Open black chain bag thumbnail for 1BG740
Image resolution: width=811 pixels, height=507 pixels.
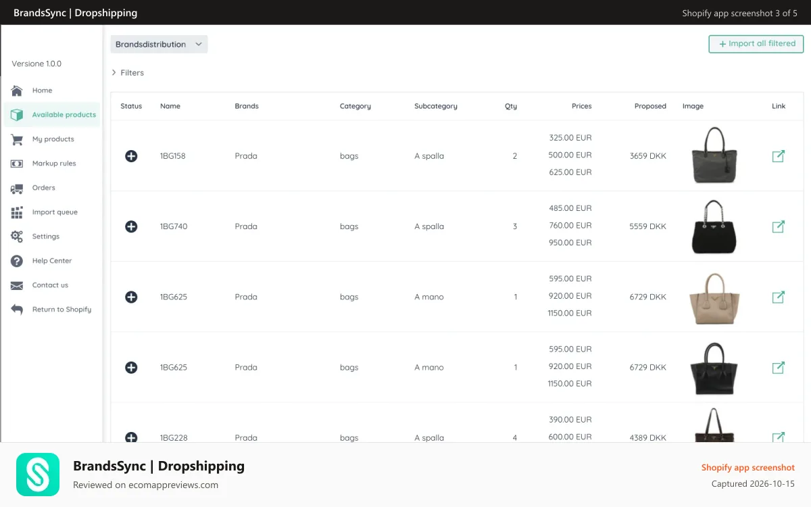coord(714,226)
